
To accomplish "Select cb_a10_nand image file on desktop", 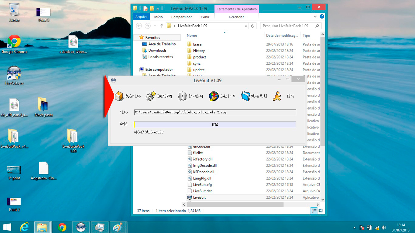I will (x=14, y=107).
